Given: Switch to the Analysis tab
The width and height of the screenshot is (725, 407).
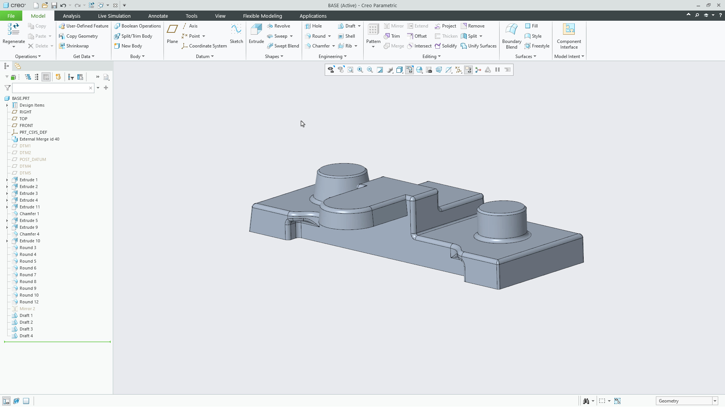Looking at the screenshot, I should click(x=71, y=16).
